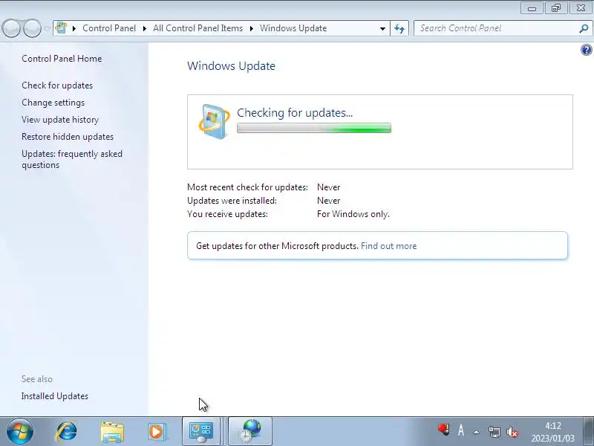
Task: Click the checking for updates progress bar
Action: coord(314,128)
